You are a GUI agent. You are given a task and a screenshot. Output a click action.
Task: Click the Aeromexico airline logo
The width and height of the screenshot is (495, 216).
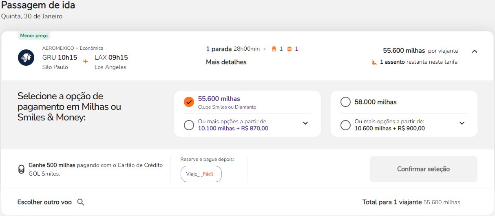pyautogui.click(x=26, y=58)
